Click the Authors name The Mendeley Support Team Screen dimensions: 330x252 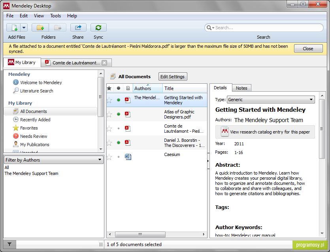click(269, 120)
